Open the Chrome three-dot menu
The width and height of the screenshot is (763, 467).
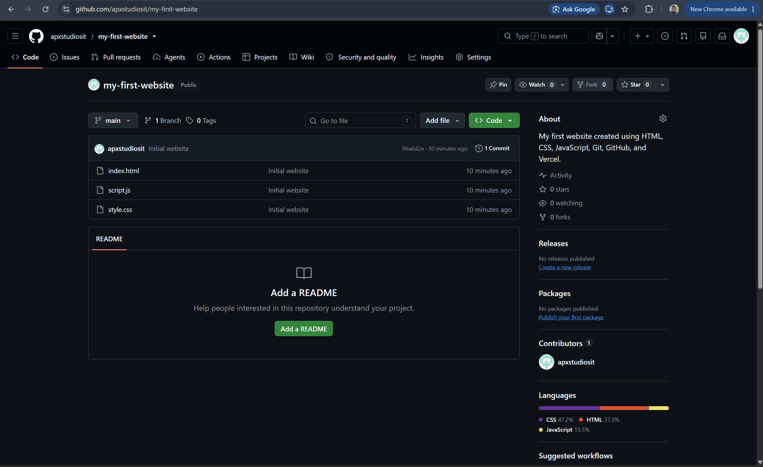753,9
